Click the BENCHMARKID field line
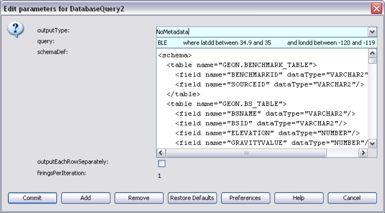This screenshot has height=213, width=385. click(272, 75)
